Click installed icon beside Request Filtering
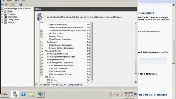Viewport: 176px width, 99px height. click(42, 36)
